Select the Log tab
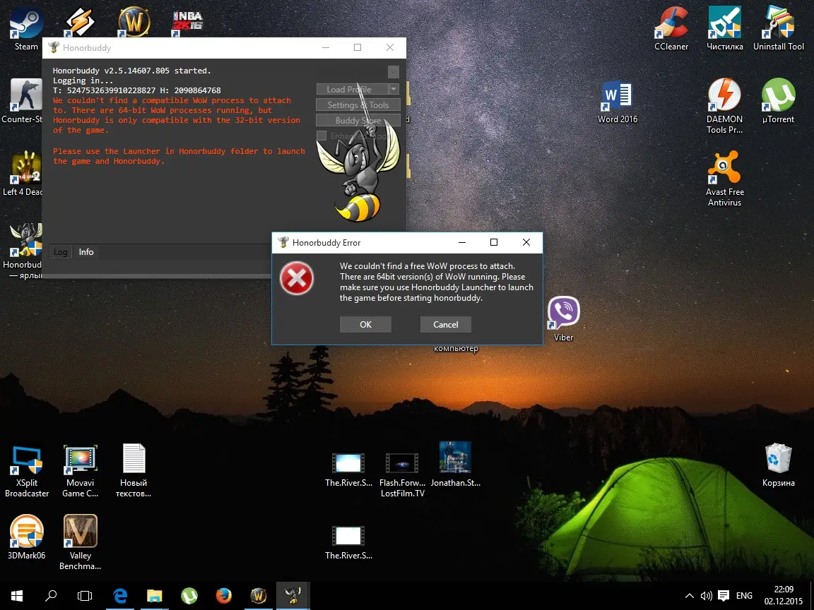Image resolution: width=814 pixels, height=610 pixels. 61,252
